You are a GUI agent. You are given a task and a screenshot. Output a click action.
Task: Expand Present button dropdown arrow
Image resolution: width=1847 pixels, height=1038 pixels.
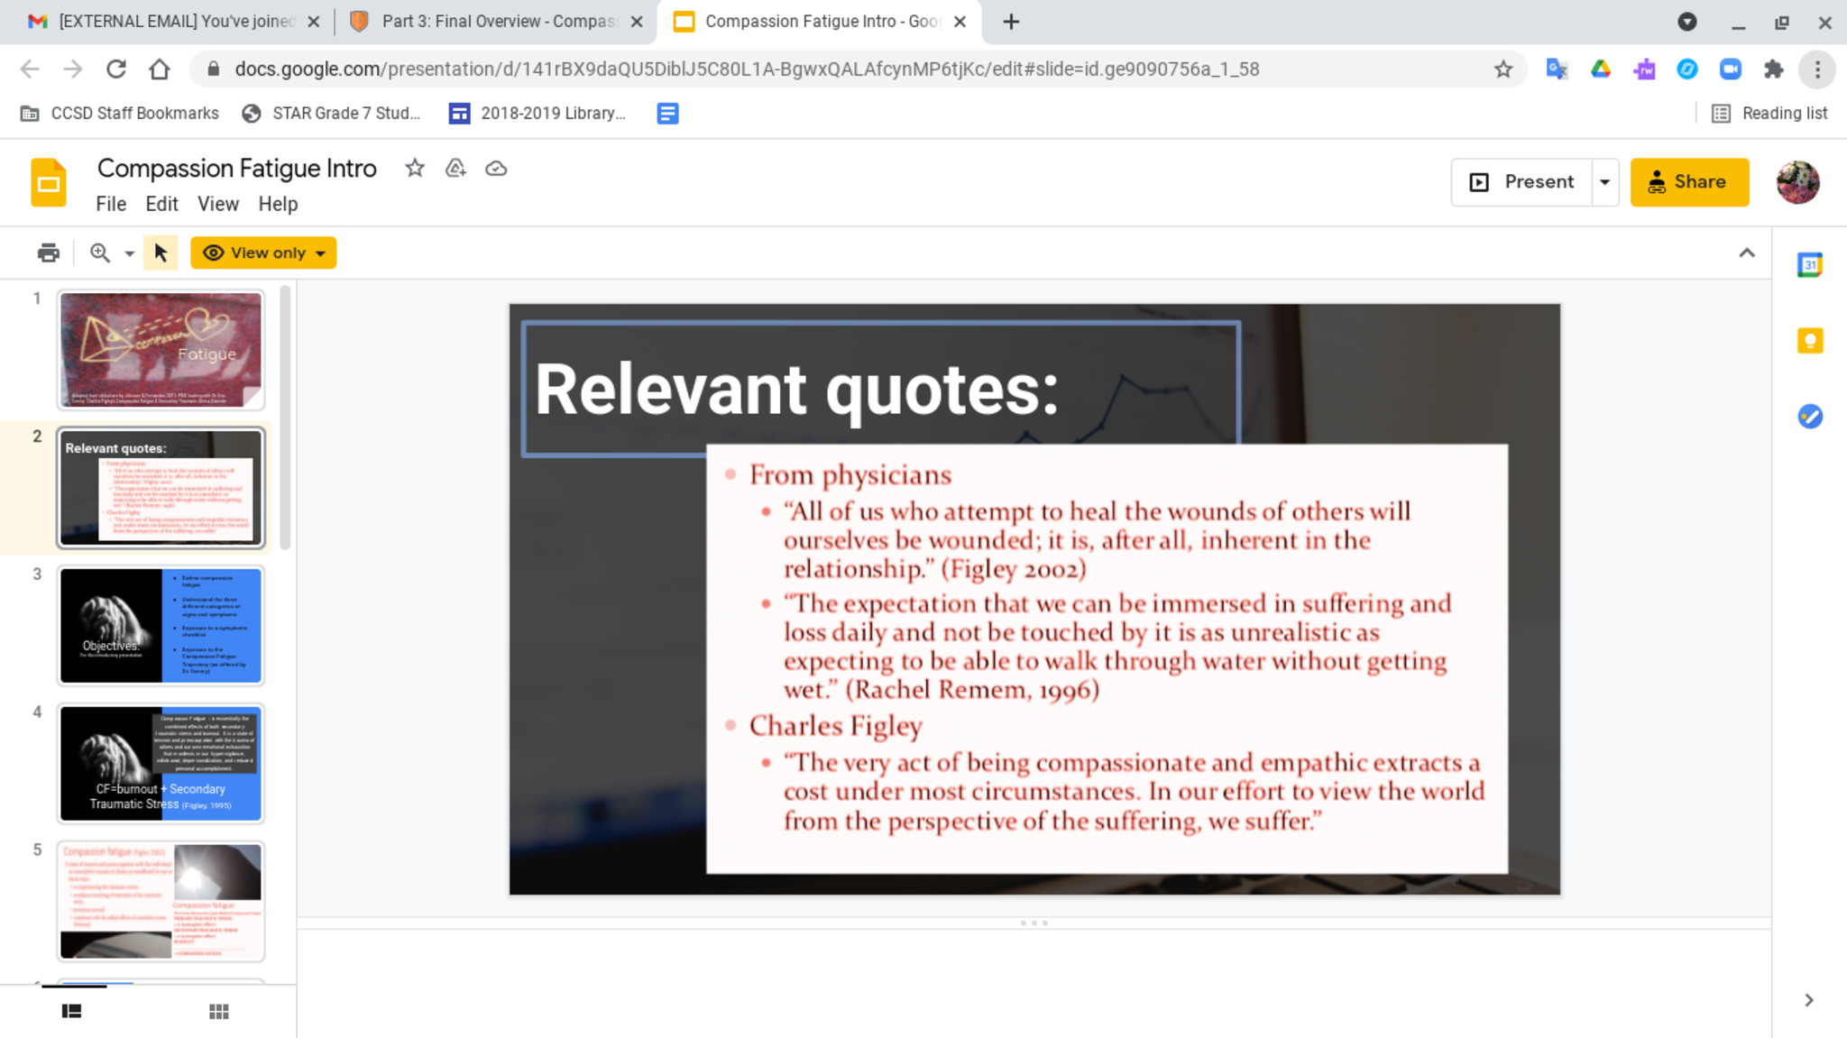coord(1604,182)
